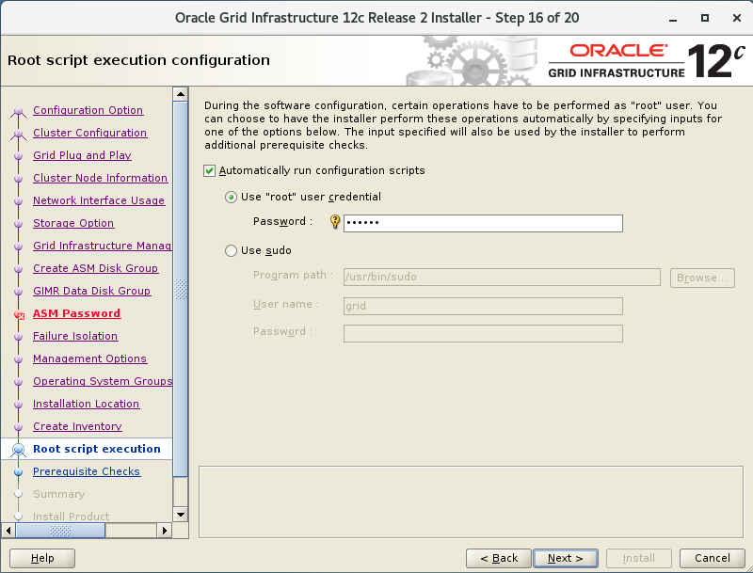Click the Storage Option step bullet icon
The width and height of the screenshot is (753, 573).
18,224
